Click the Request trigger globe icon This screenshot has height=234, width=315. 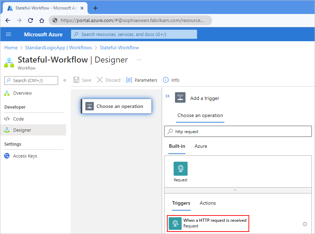pyautogui.click(x=175, y=224)
